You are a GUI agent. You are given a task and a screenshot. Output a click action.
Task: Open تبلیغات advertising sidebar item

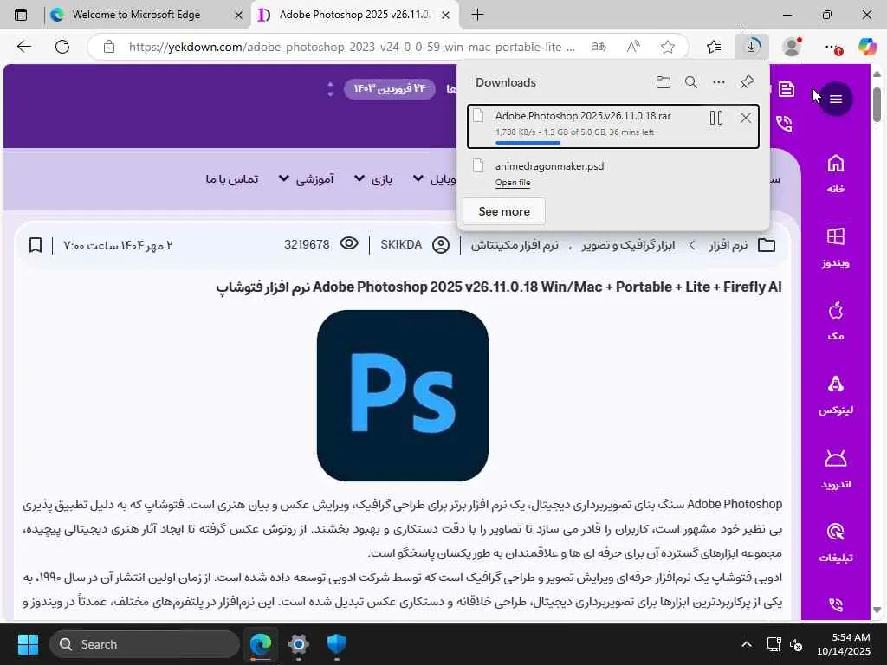[836, 543]
